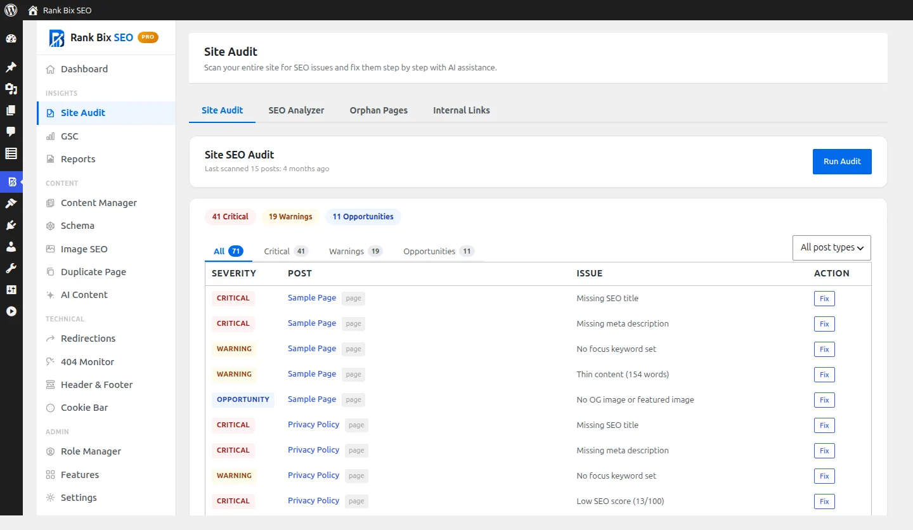Click the 404 Monitor icon in the sidebar
913x530 pixels.
51,362
